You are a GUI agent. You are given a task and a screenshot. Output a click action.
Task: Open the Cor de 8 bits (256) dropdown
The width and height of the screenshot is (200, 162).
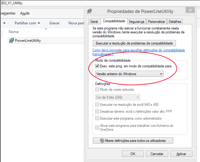pos(118,97)
